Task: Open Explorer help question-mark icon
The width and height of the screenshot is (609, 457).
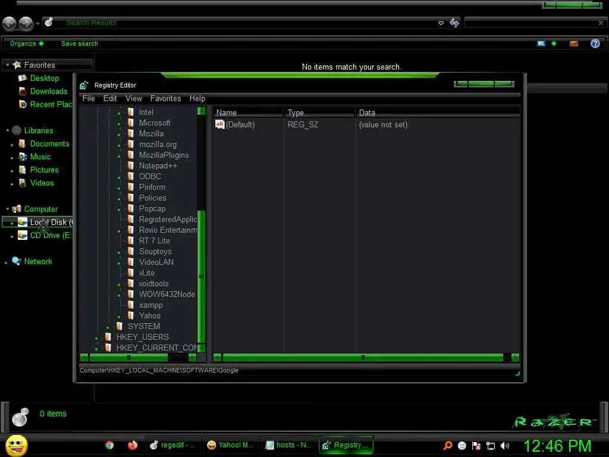Action: pyautogui.click(x=595, y=43)
